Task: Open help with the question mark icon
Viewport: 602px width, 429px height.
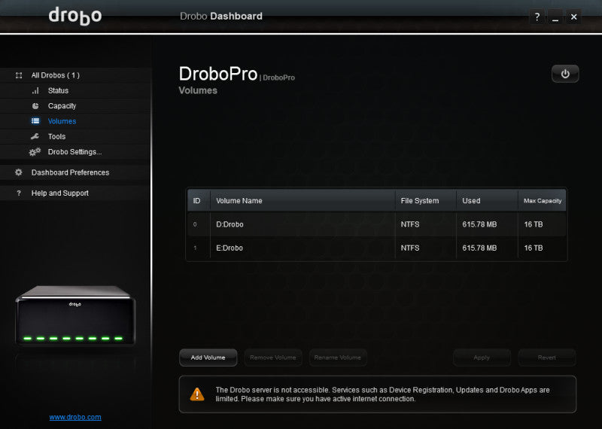Action: point(537,17)
